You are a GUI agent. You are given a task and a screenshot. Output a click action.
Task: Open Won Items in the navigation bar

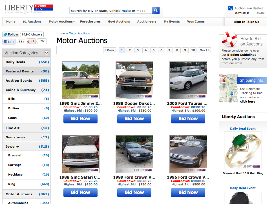coord(196,21)
